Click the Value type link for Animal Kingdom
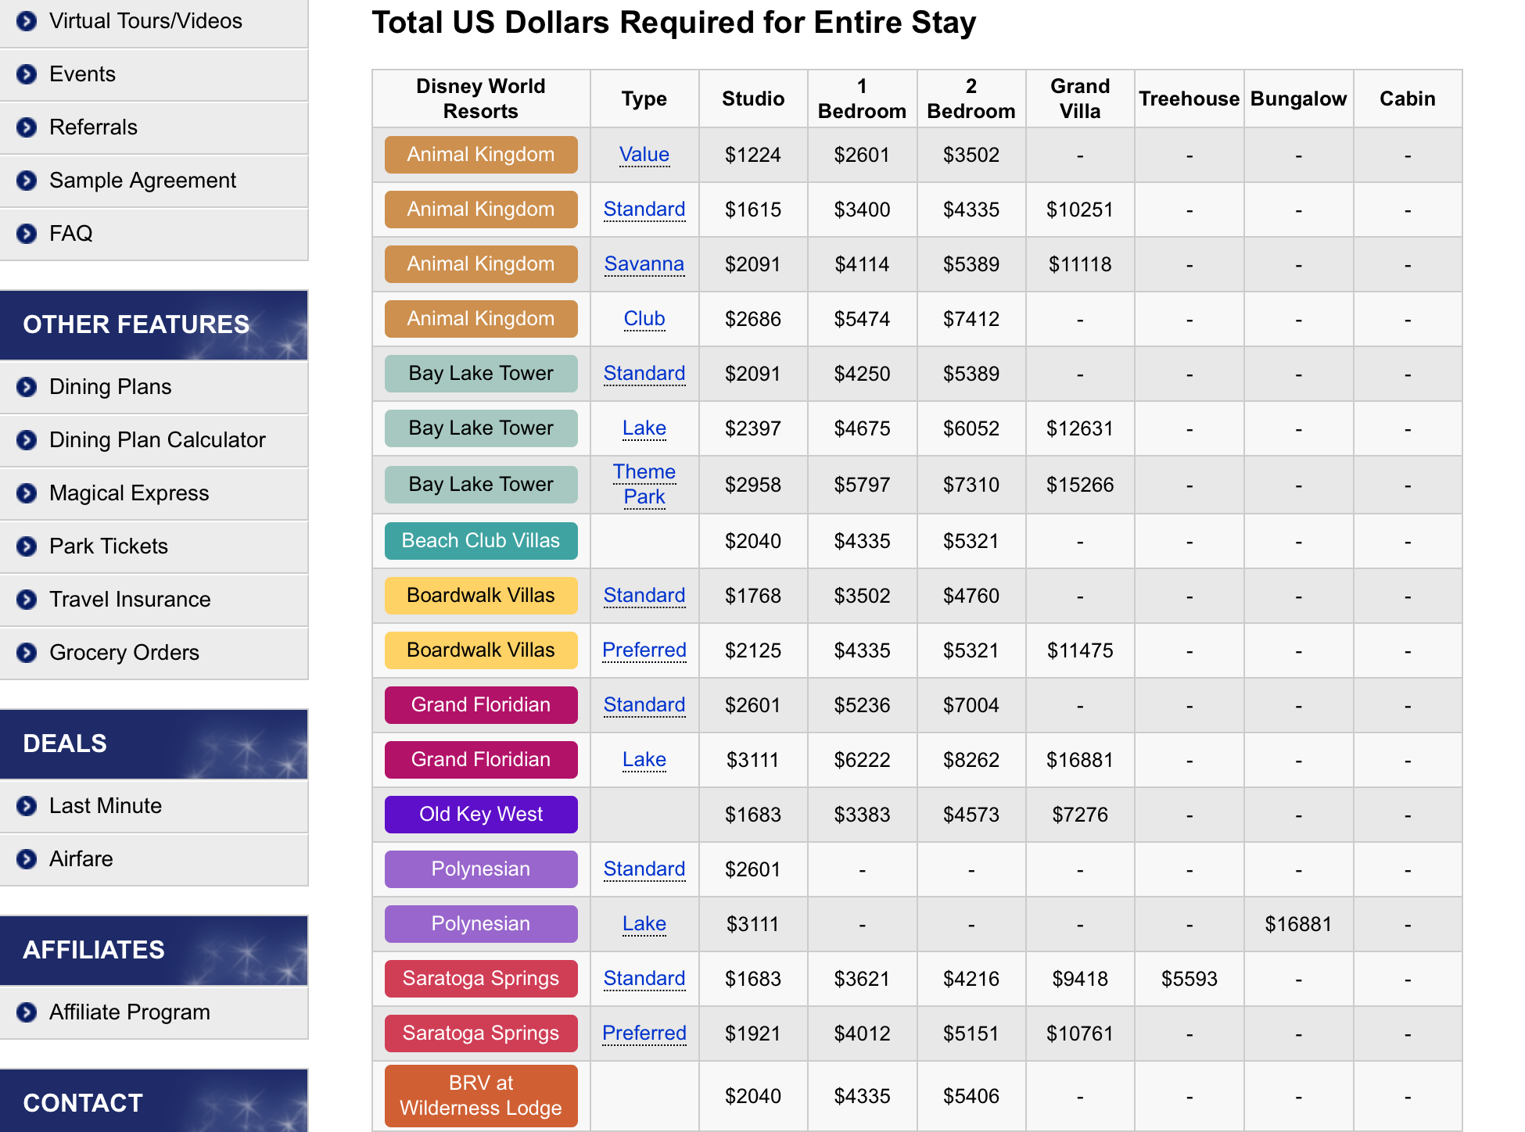 point(644,155)
